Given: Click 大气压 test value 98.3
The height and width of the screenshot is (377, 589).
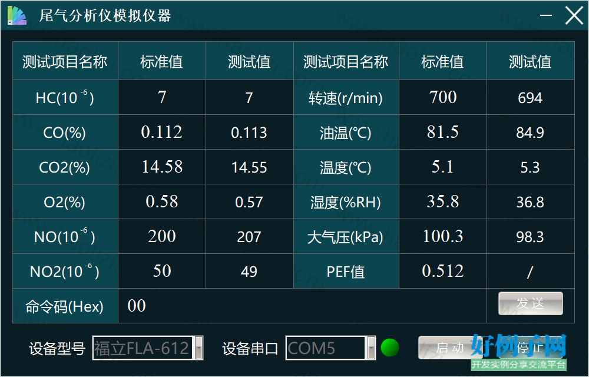Looking at the screenshot, I should (531, 236).
